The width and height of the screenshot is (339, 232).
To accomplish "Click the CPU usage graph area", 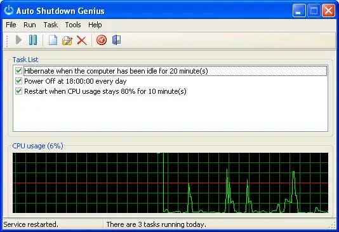I will coord(170,183).
